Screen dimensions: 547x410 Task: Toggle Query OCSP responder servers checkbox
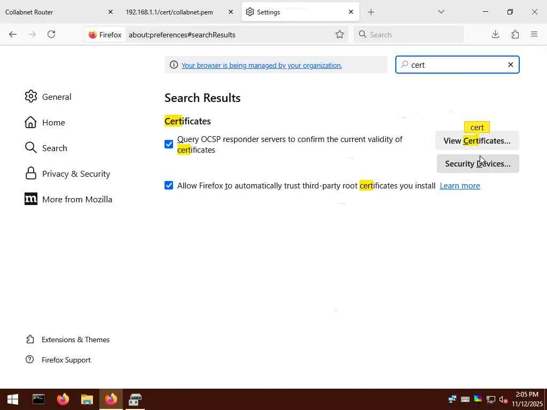[169, 144]
